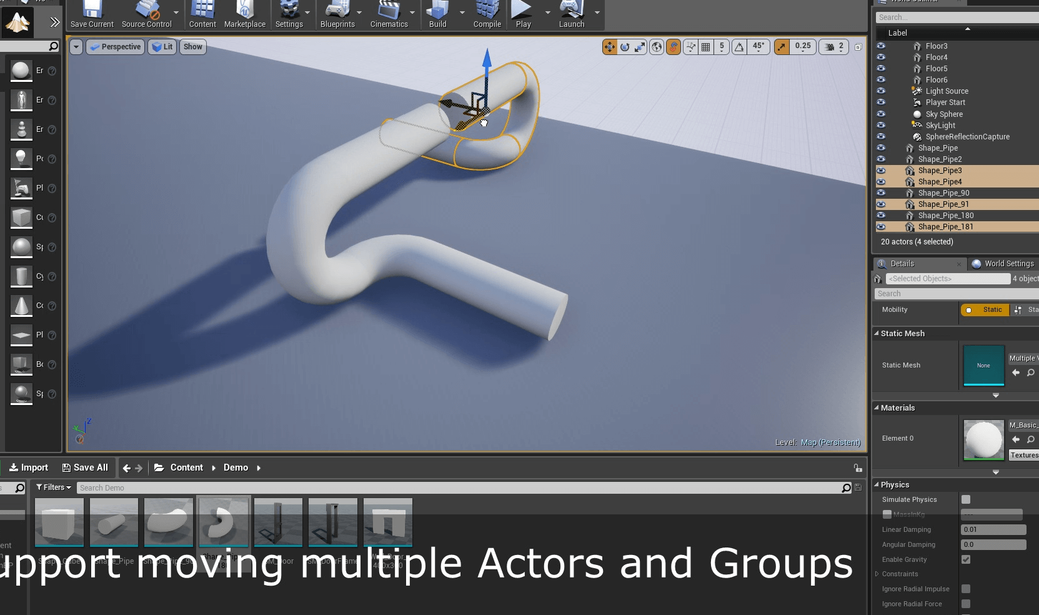The image size is (1039, 615).
Task: Click Save All button
Action: [85, 467]
